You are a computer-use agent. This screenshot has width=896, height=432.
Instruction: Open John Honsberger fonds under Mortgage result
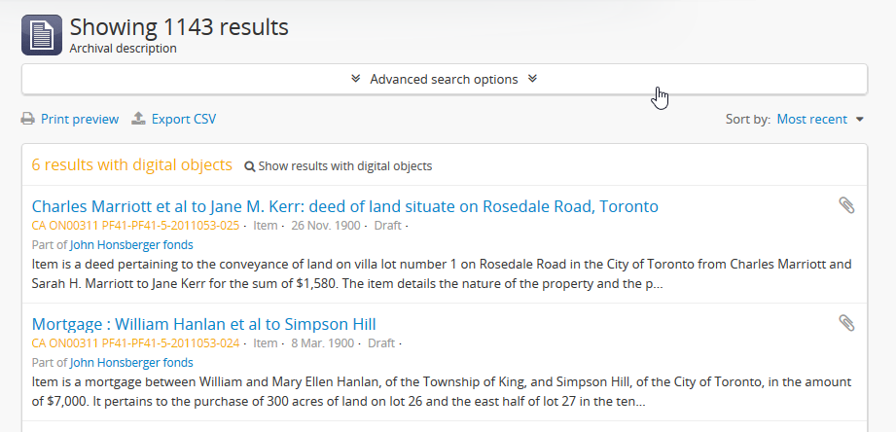[131, 362]
